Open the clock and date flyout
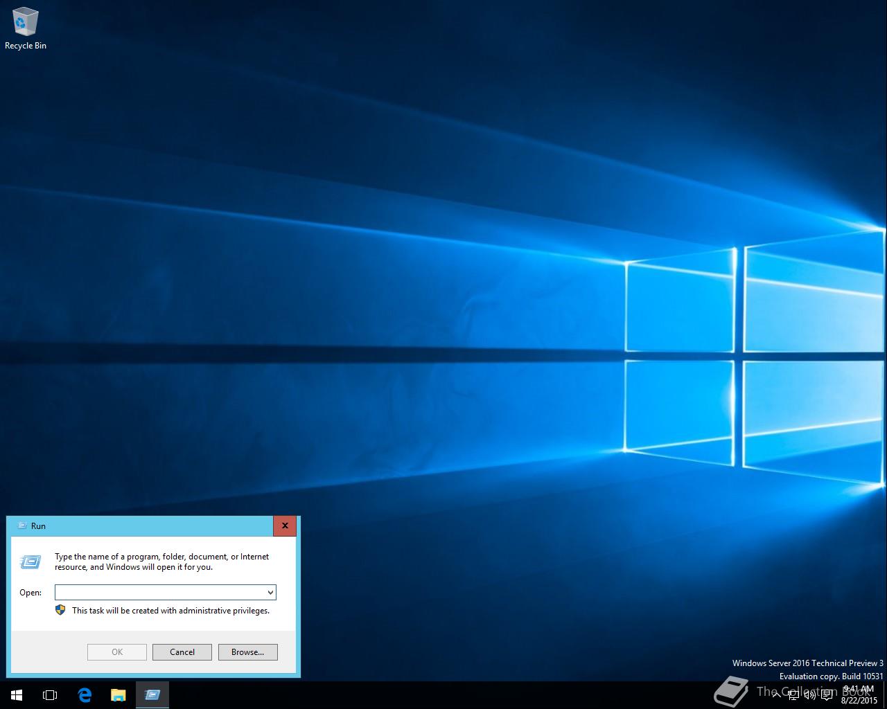Image resolution: width=887 pixels, height=709 pixels. (x=859, y=694)
